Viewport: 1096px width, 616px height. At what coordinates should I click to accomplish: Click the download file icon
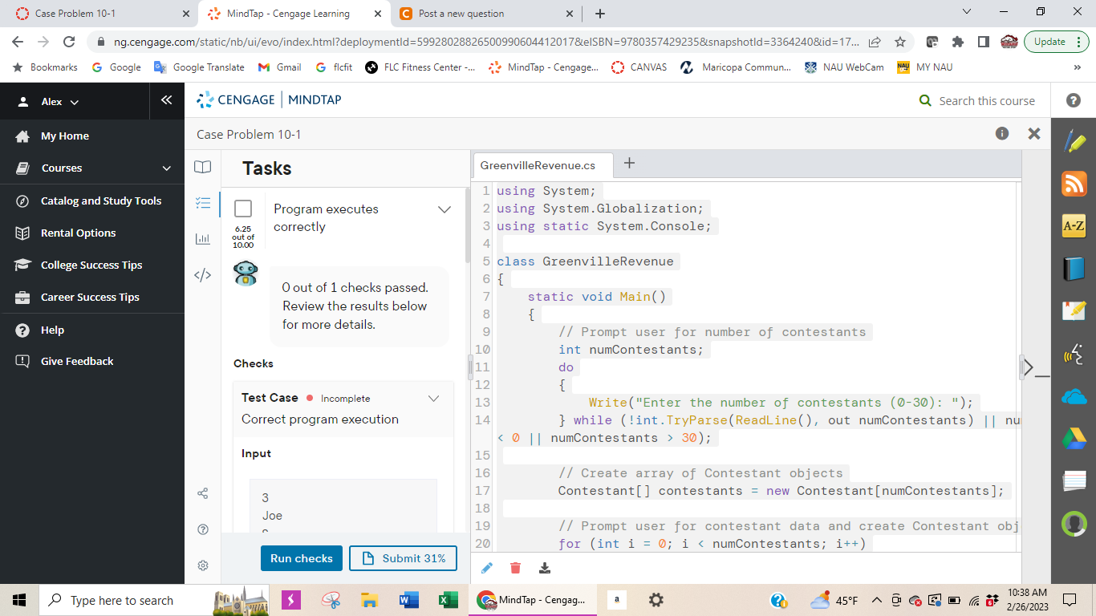(x=545, y=568)
